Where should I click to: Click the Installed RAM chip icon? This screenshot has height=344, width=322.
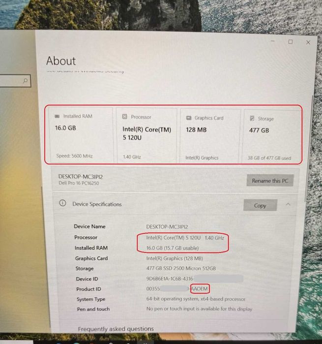(57, 116)
